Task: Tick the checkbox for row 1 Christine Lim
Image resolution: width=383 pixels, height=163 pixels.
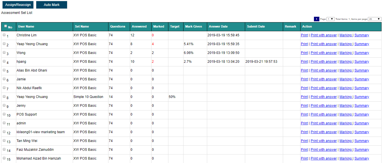Action: pos(4,35)
